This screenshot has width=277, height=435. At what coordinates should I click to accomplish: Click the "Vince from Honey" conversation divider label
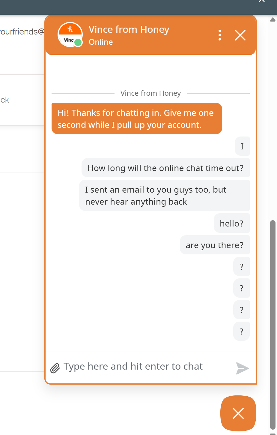tap(150, 94)
